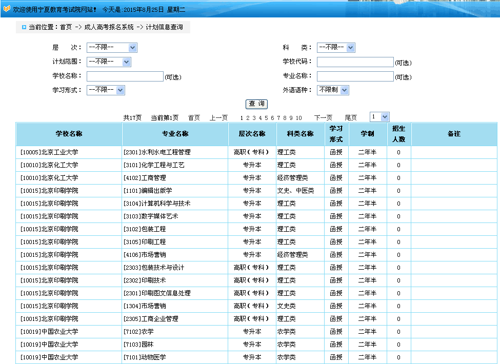This screenshot has width=500, height=364.
Task: Go to page 5 in the pagination
Action: coord(266,118)
